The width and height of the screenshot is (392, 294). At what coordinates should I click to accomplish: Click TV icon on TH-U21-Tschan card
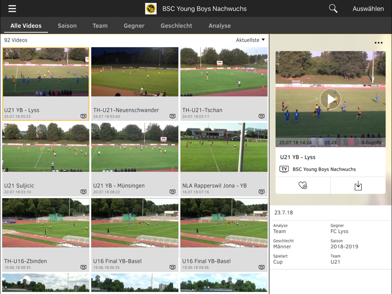click(261, 116)
